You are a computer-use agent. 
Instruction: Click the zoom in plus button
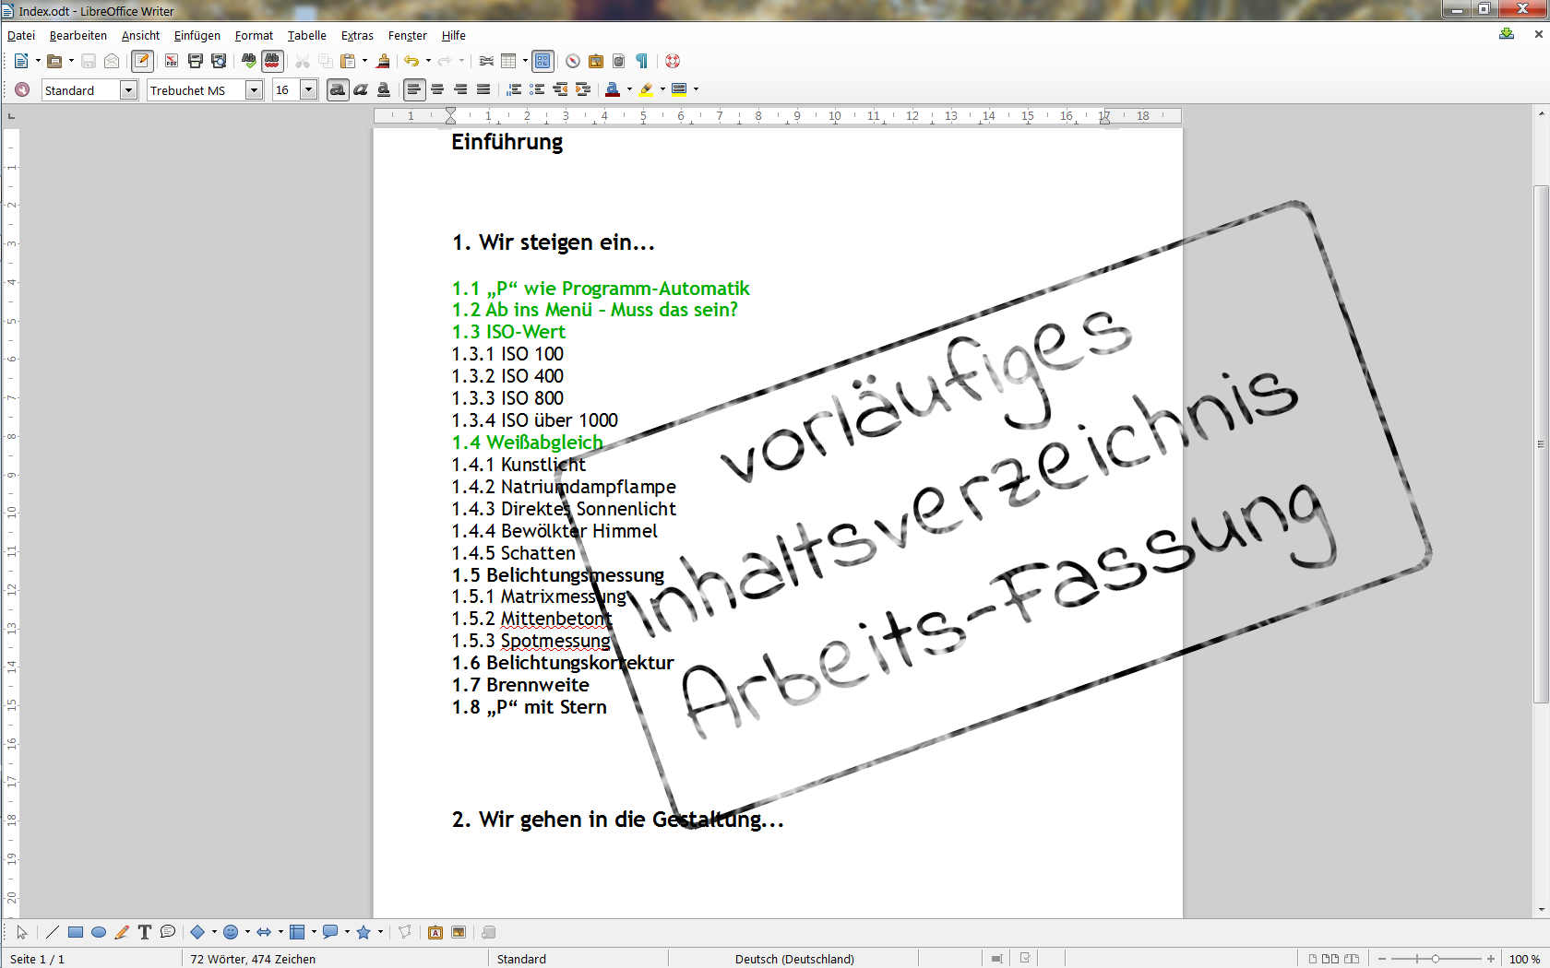coord(1491,959)
